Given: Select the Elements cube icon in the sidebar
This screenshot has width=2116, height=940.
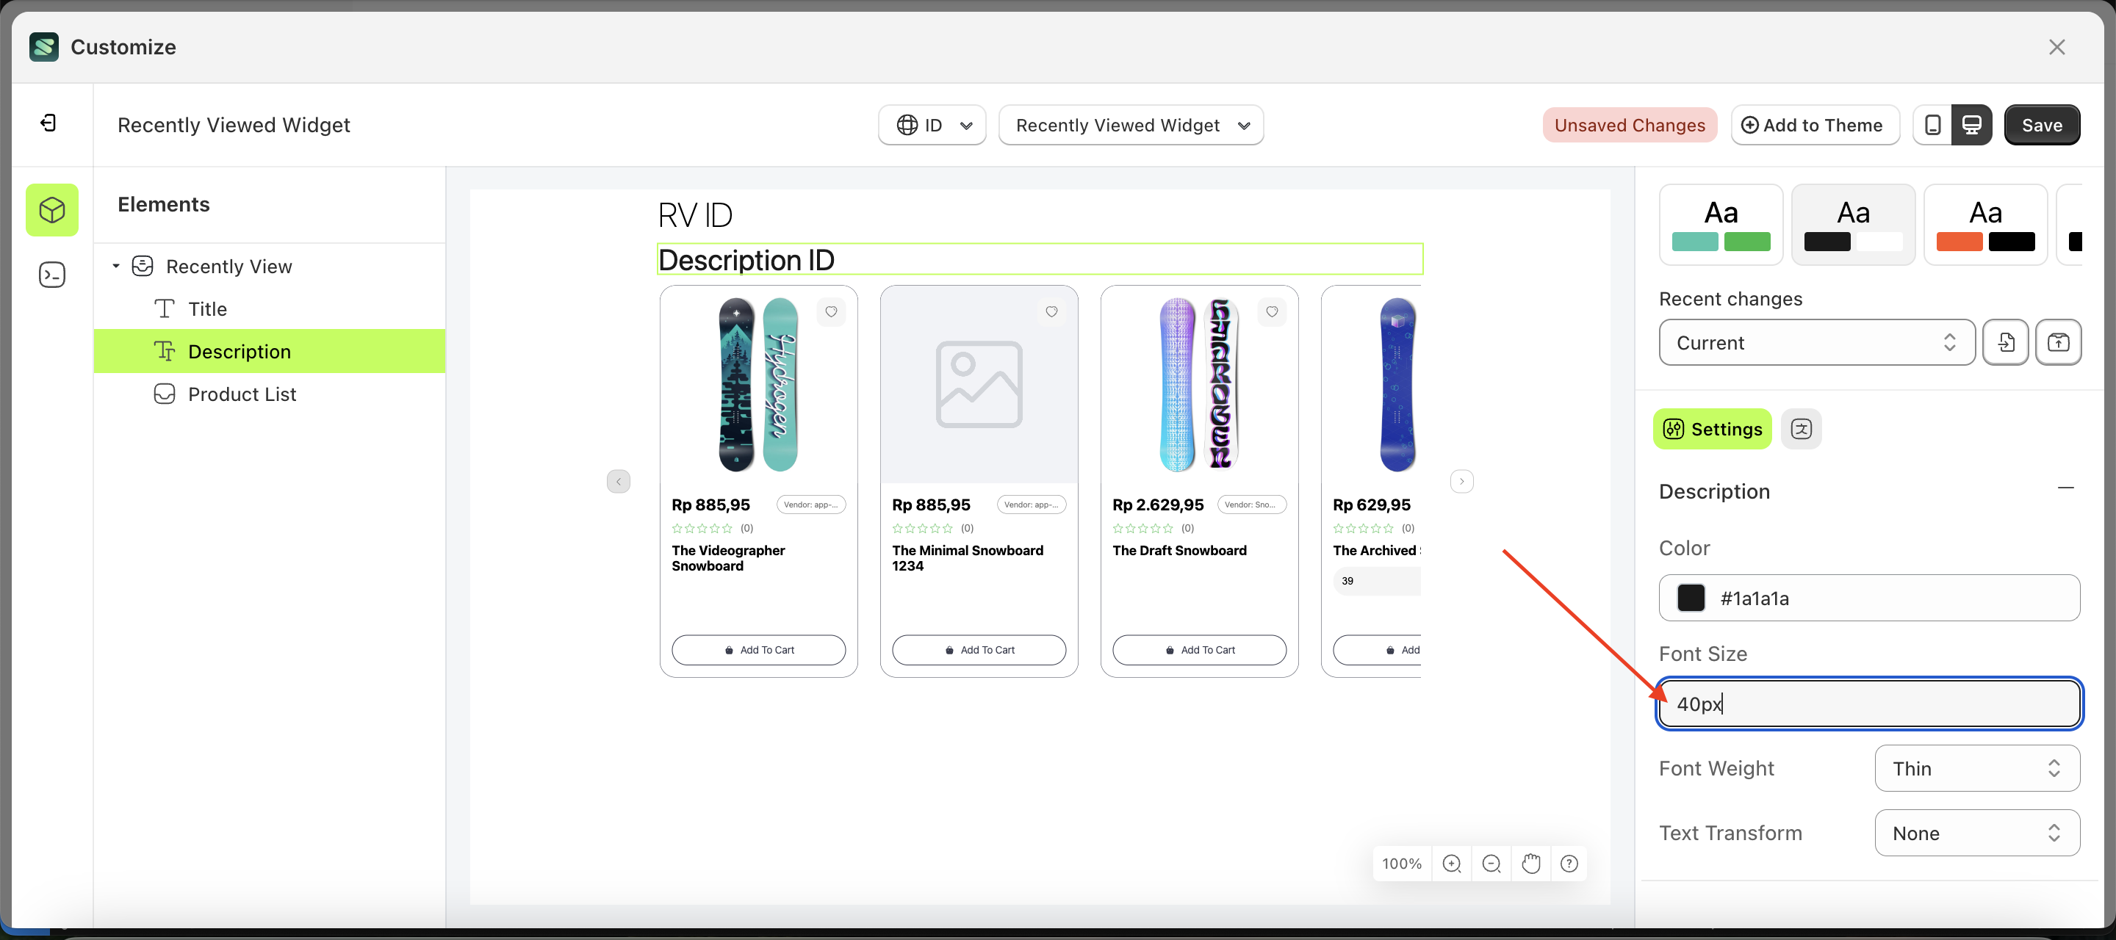Looking at the screenshot, I should (x=51, y=209).
